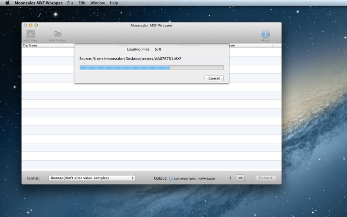This screenshot has height=217, width=347.
Task: Click the browse output folder icon button
Action: tap(241, 178)
